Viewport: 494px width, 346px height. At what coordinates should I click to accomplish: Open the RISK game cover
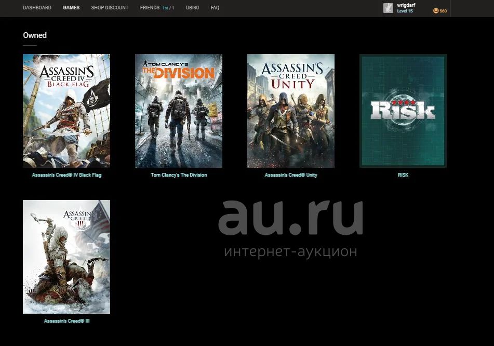point(403,111)
